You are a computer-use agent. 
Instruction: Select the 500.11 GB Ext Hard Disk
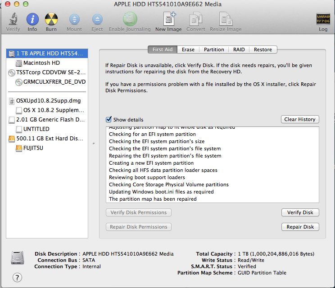[47, 139]
